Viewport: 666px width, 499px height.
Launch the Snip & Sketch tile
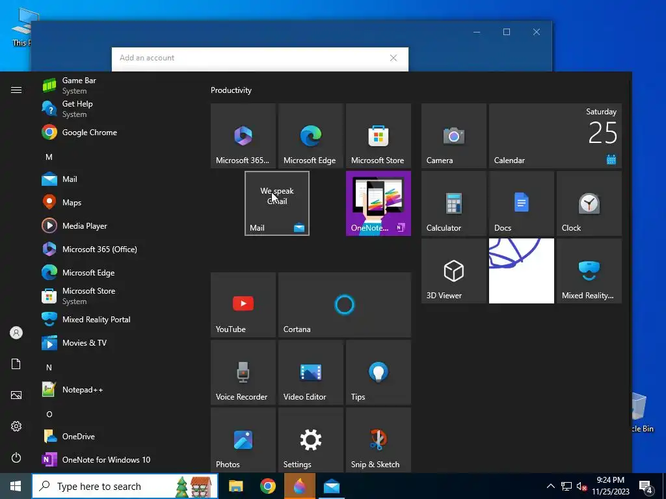pos(378,440)
